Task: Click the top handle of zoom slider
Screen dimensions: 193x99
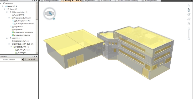Action: [x=189, y=29]
